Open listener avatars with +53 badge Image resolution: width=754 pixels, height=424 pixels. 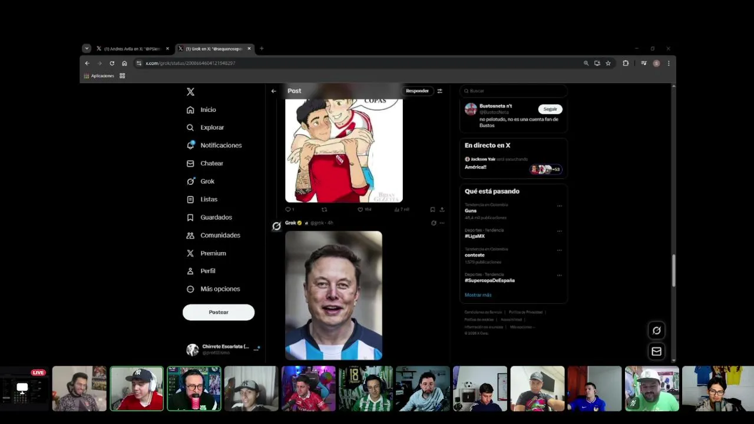coord(545,169)
